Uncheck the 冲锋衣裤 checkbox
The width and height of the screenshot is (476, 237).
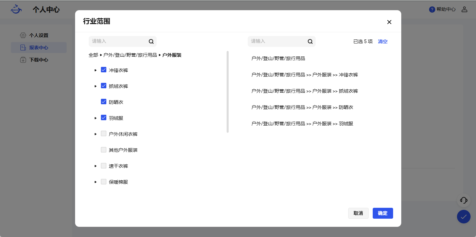[104, 70]
